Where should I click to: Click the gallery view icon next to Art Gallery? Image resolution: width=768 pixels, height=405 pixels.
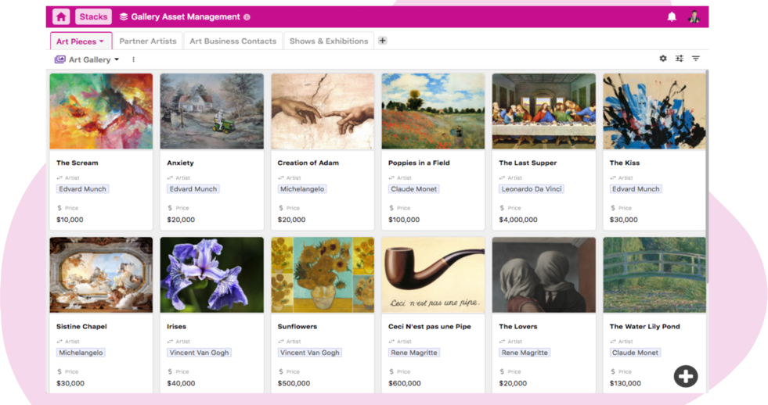coord(59,59)
